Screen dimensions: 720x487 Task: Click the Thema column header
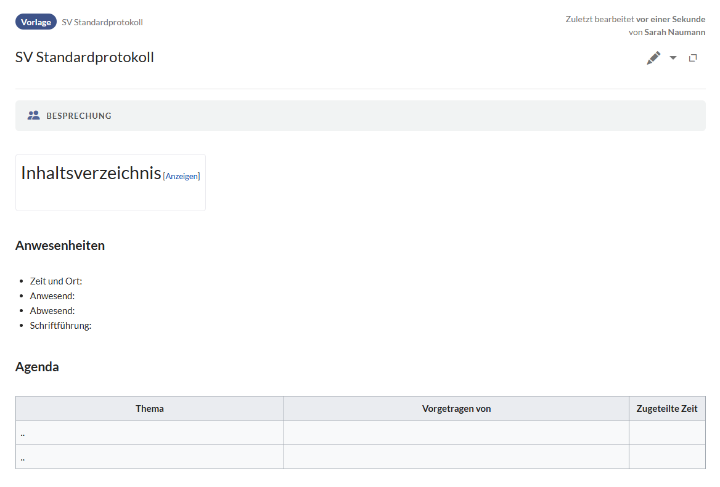click(150, 408)
